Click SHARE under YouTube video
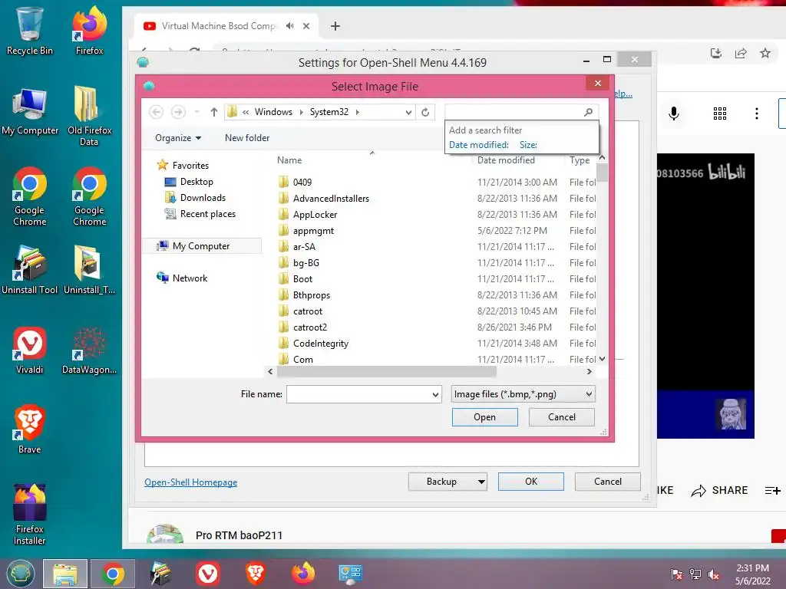786x589 pixels. (720, 490)
